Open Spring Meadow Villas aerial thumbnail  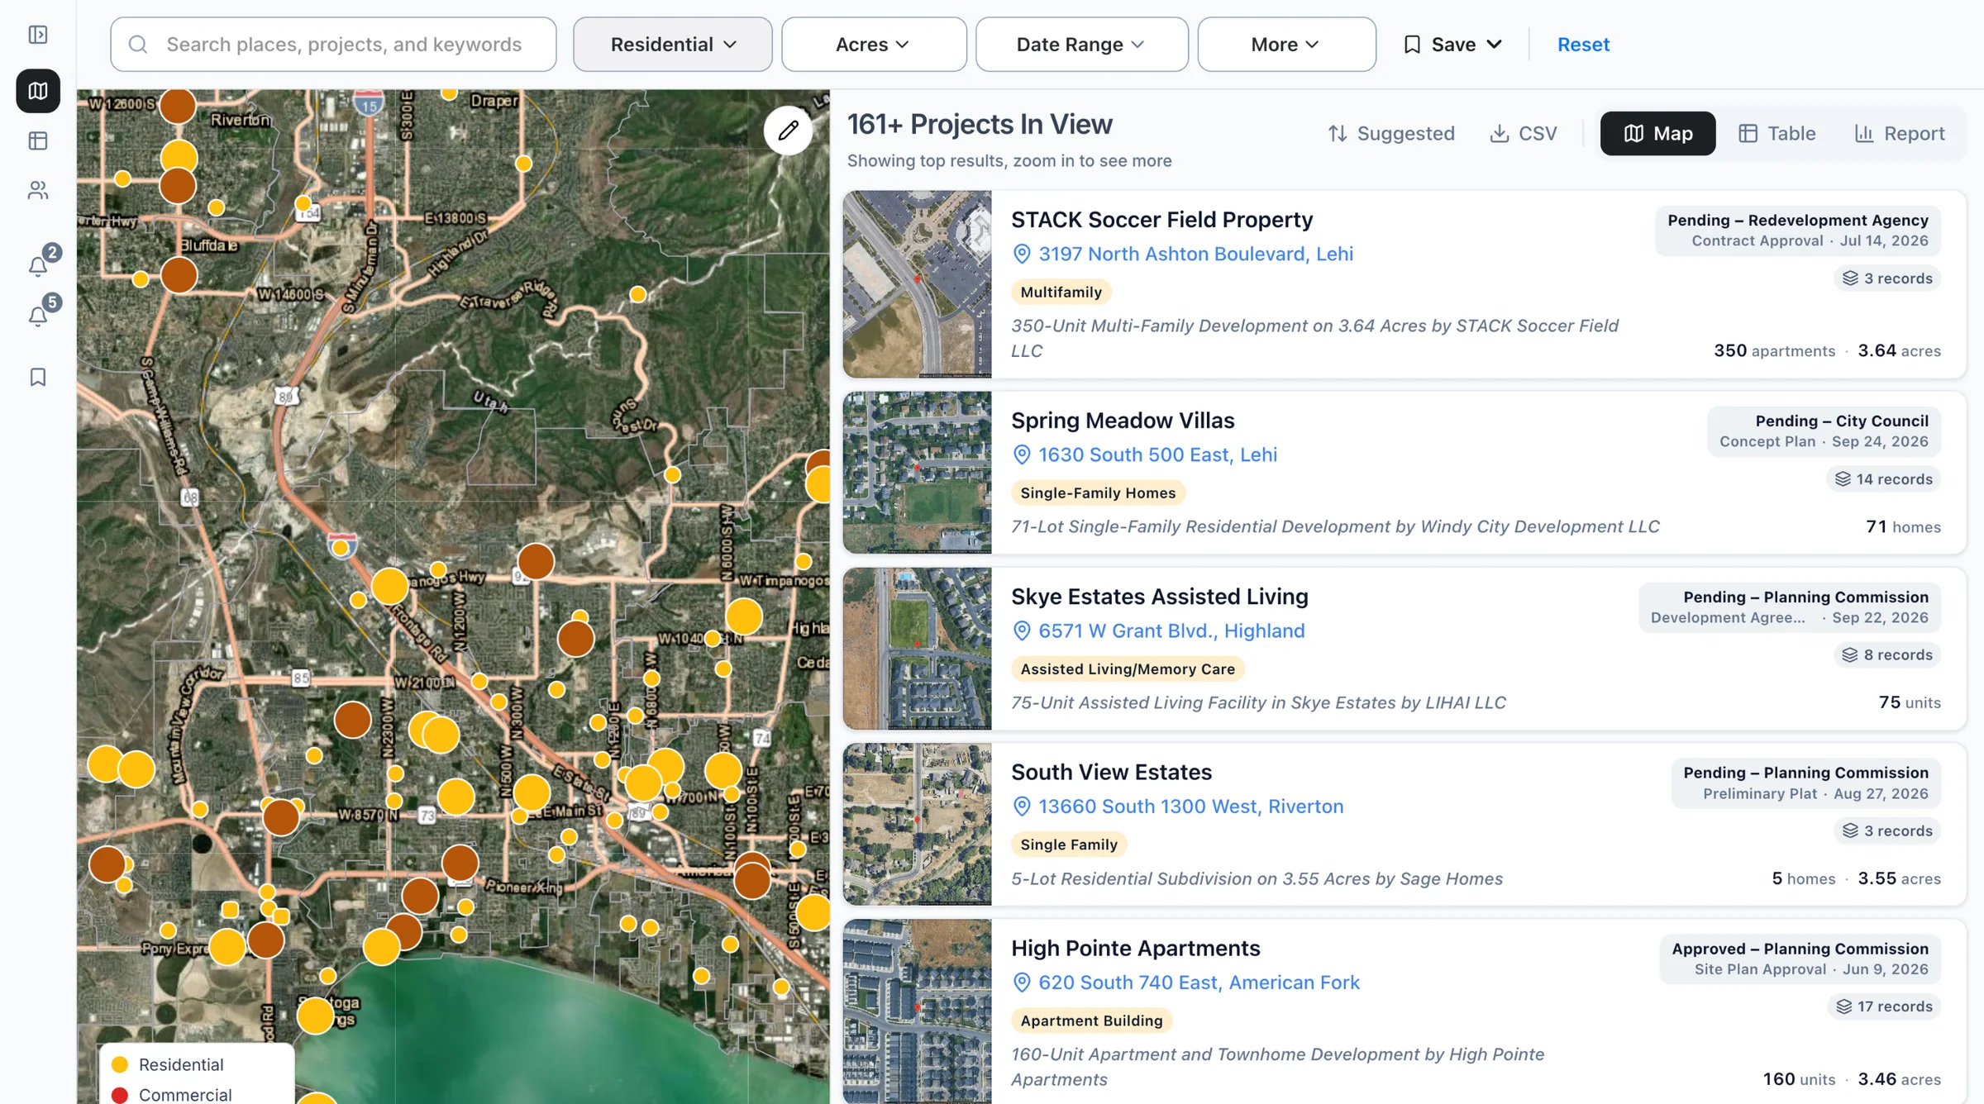pyautogui.click(x=917, y=473)
